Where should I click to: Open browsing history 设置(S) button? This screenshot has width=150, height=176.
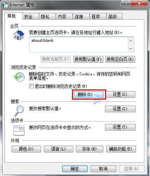[120, 94]
